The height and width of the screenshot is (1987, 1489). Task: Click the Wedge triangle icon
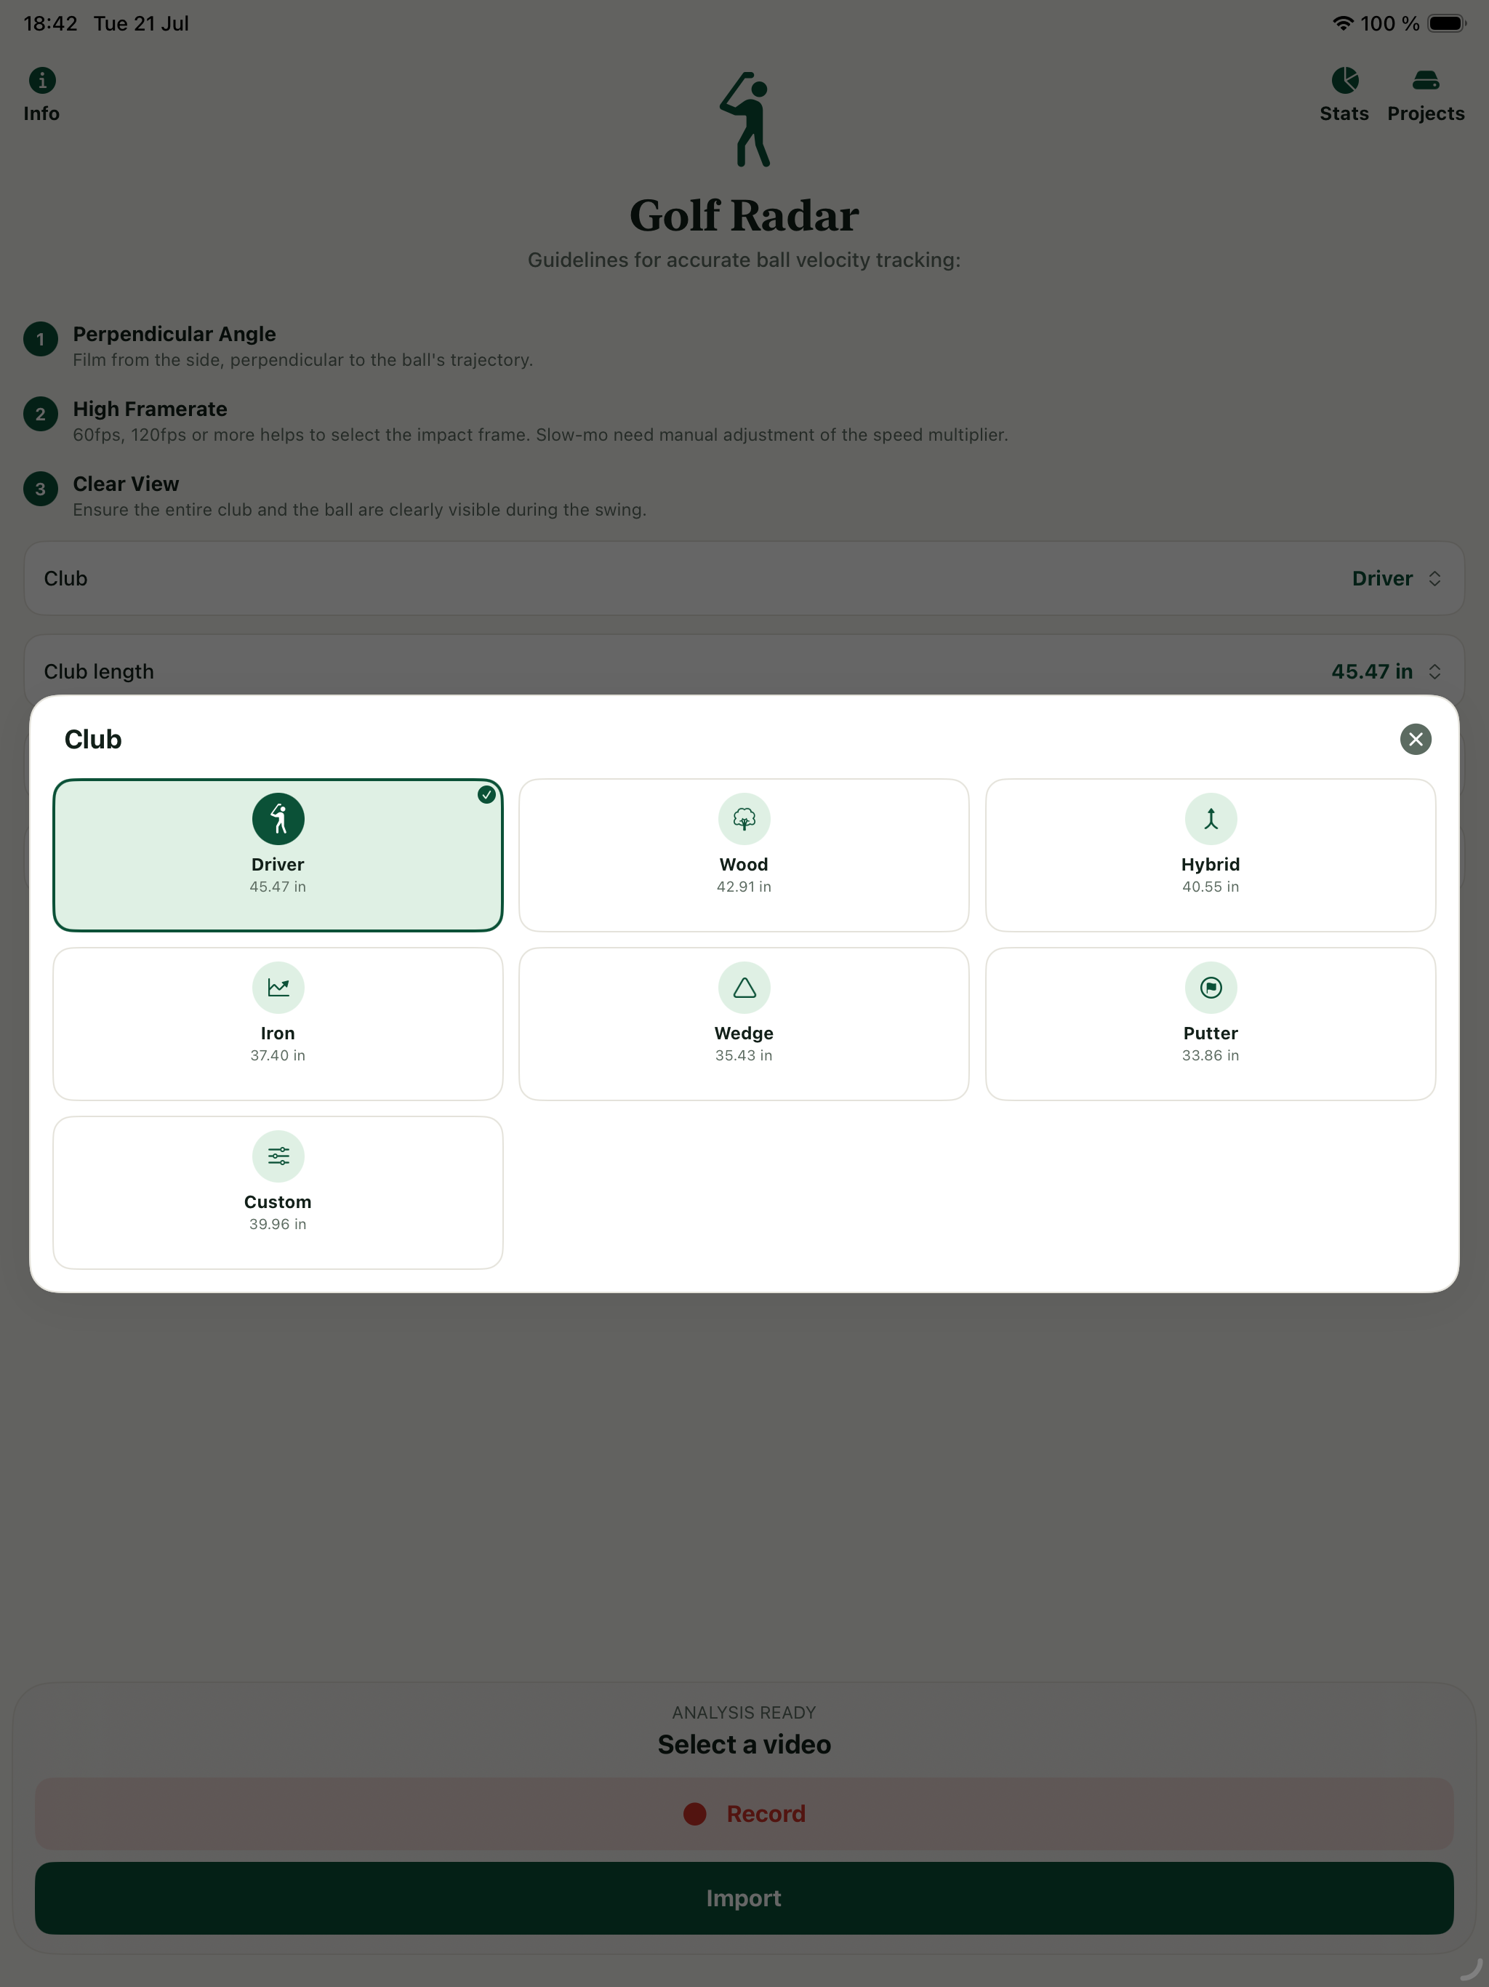pos(744,988)
